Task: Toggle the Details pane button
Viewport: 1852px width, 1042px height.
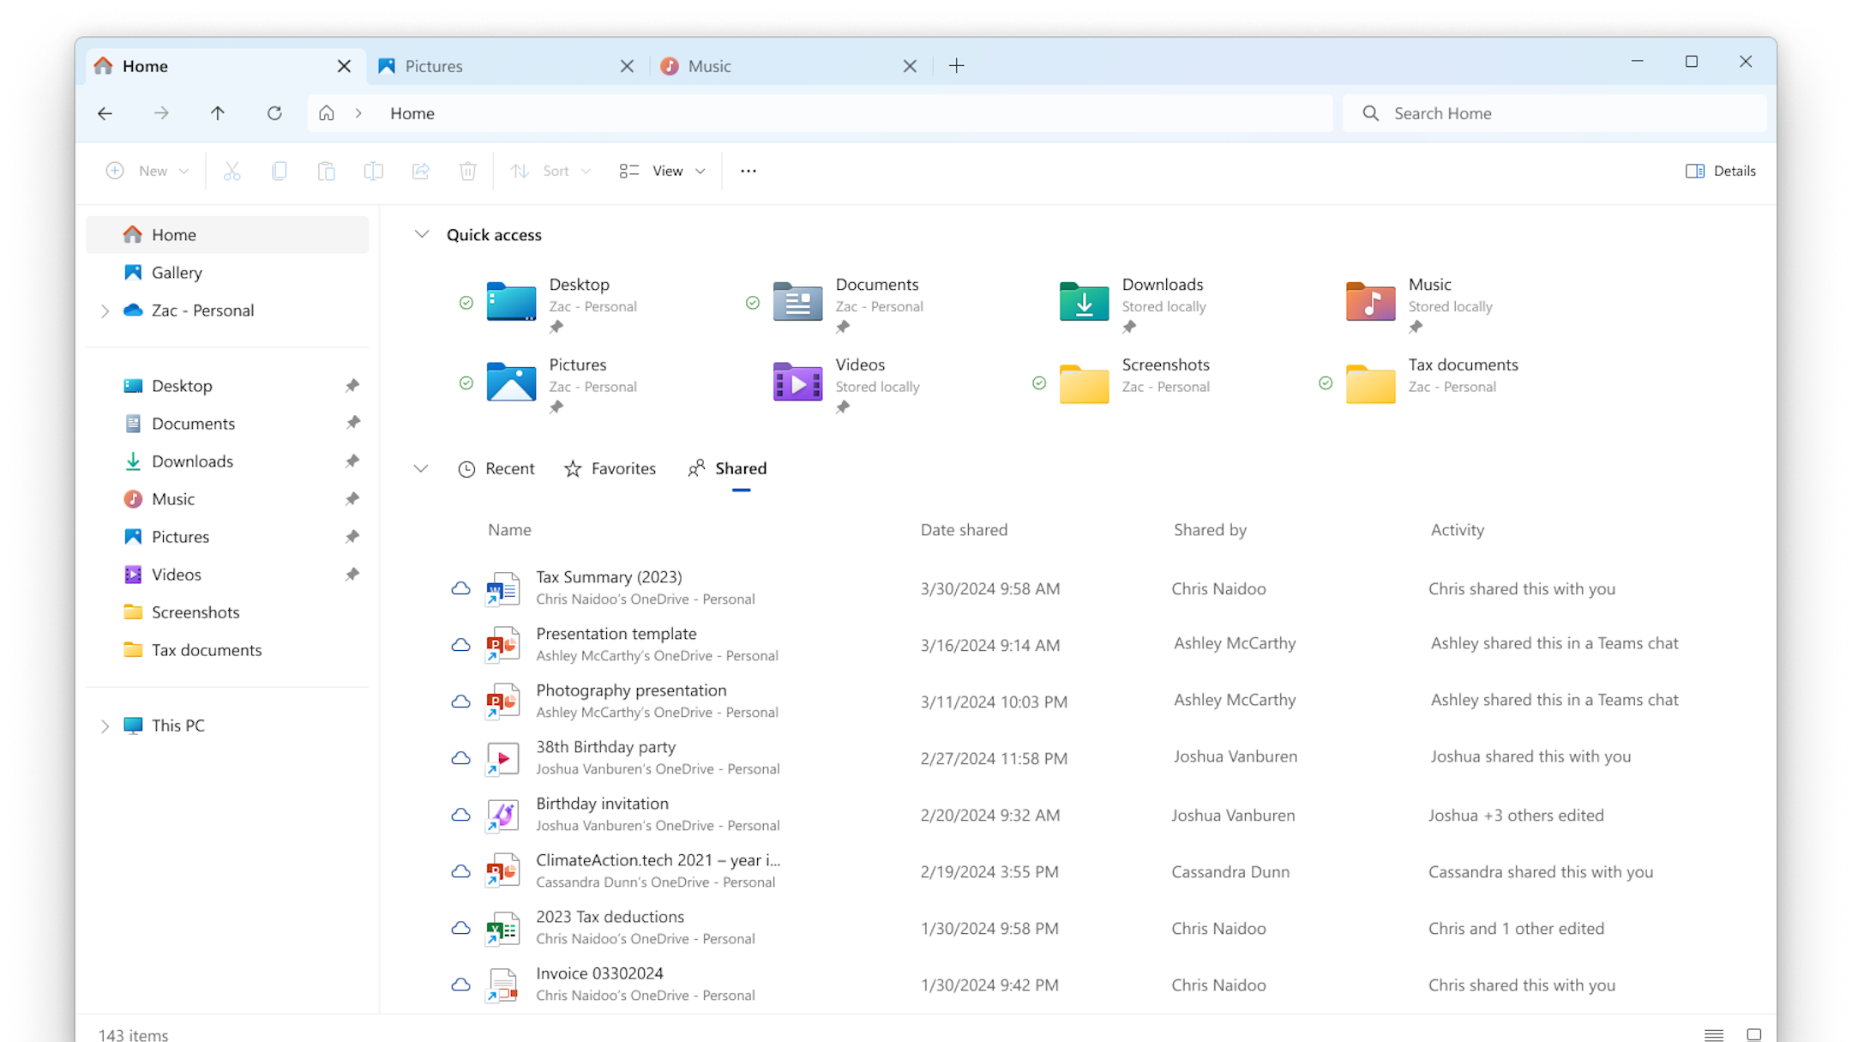Action: pos(1720,171)
